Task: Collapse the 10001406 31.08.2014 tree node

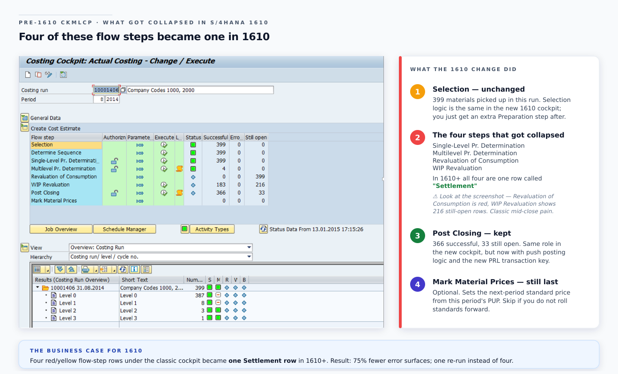Action: coord(38,288)
